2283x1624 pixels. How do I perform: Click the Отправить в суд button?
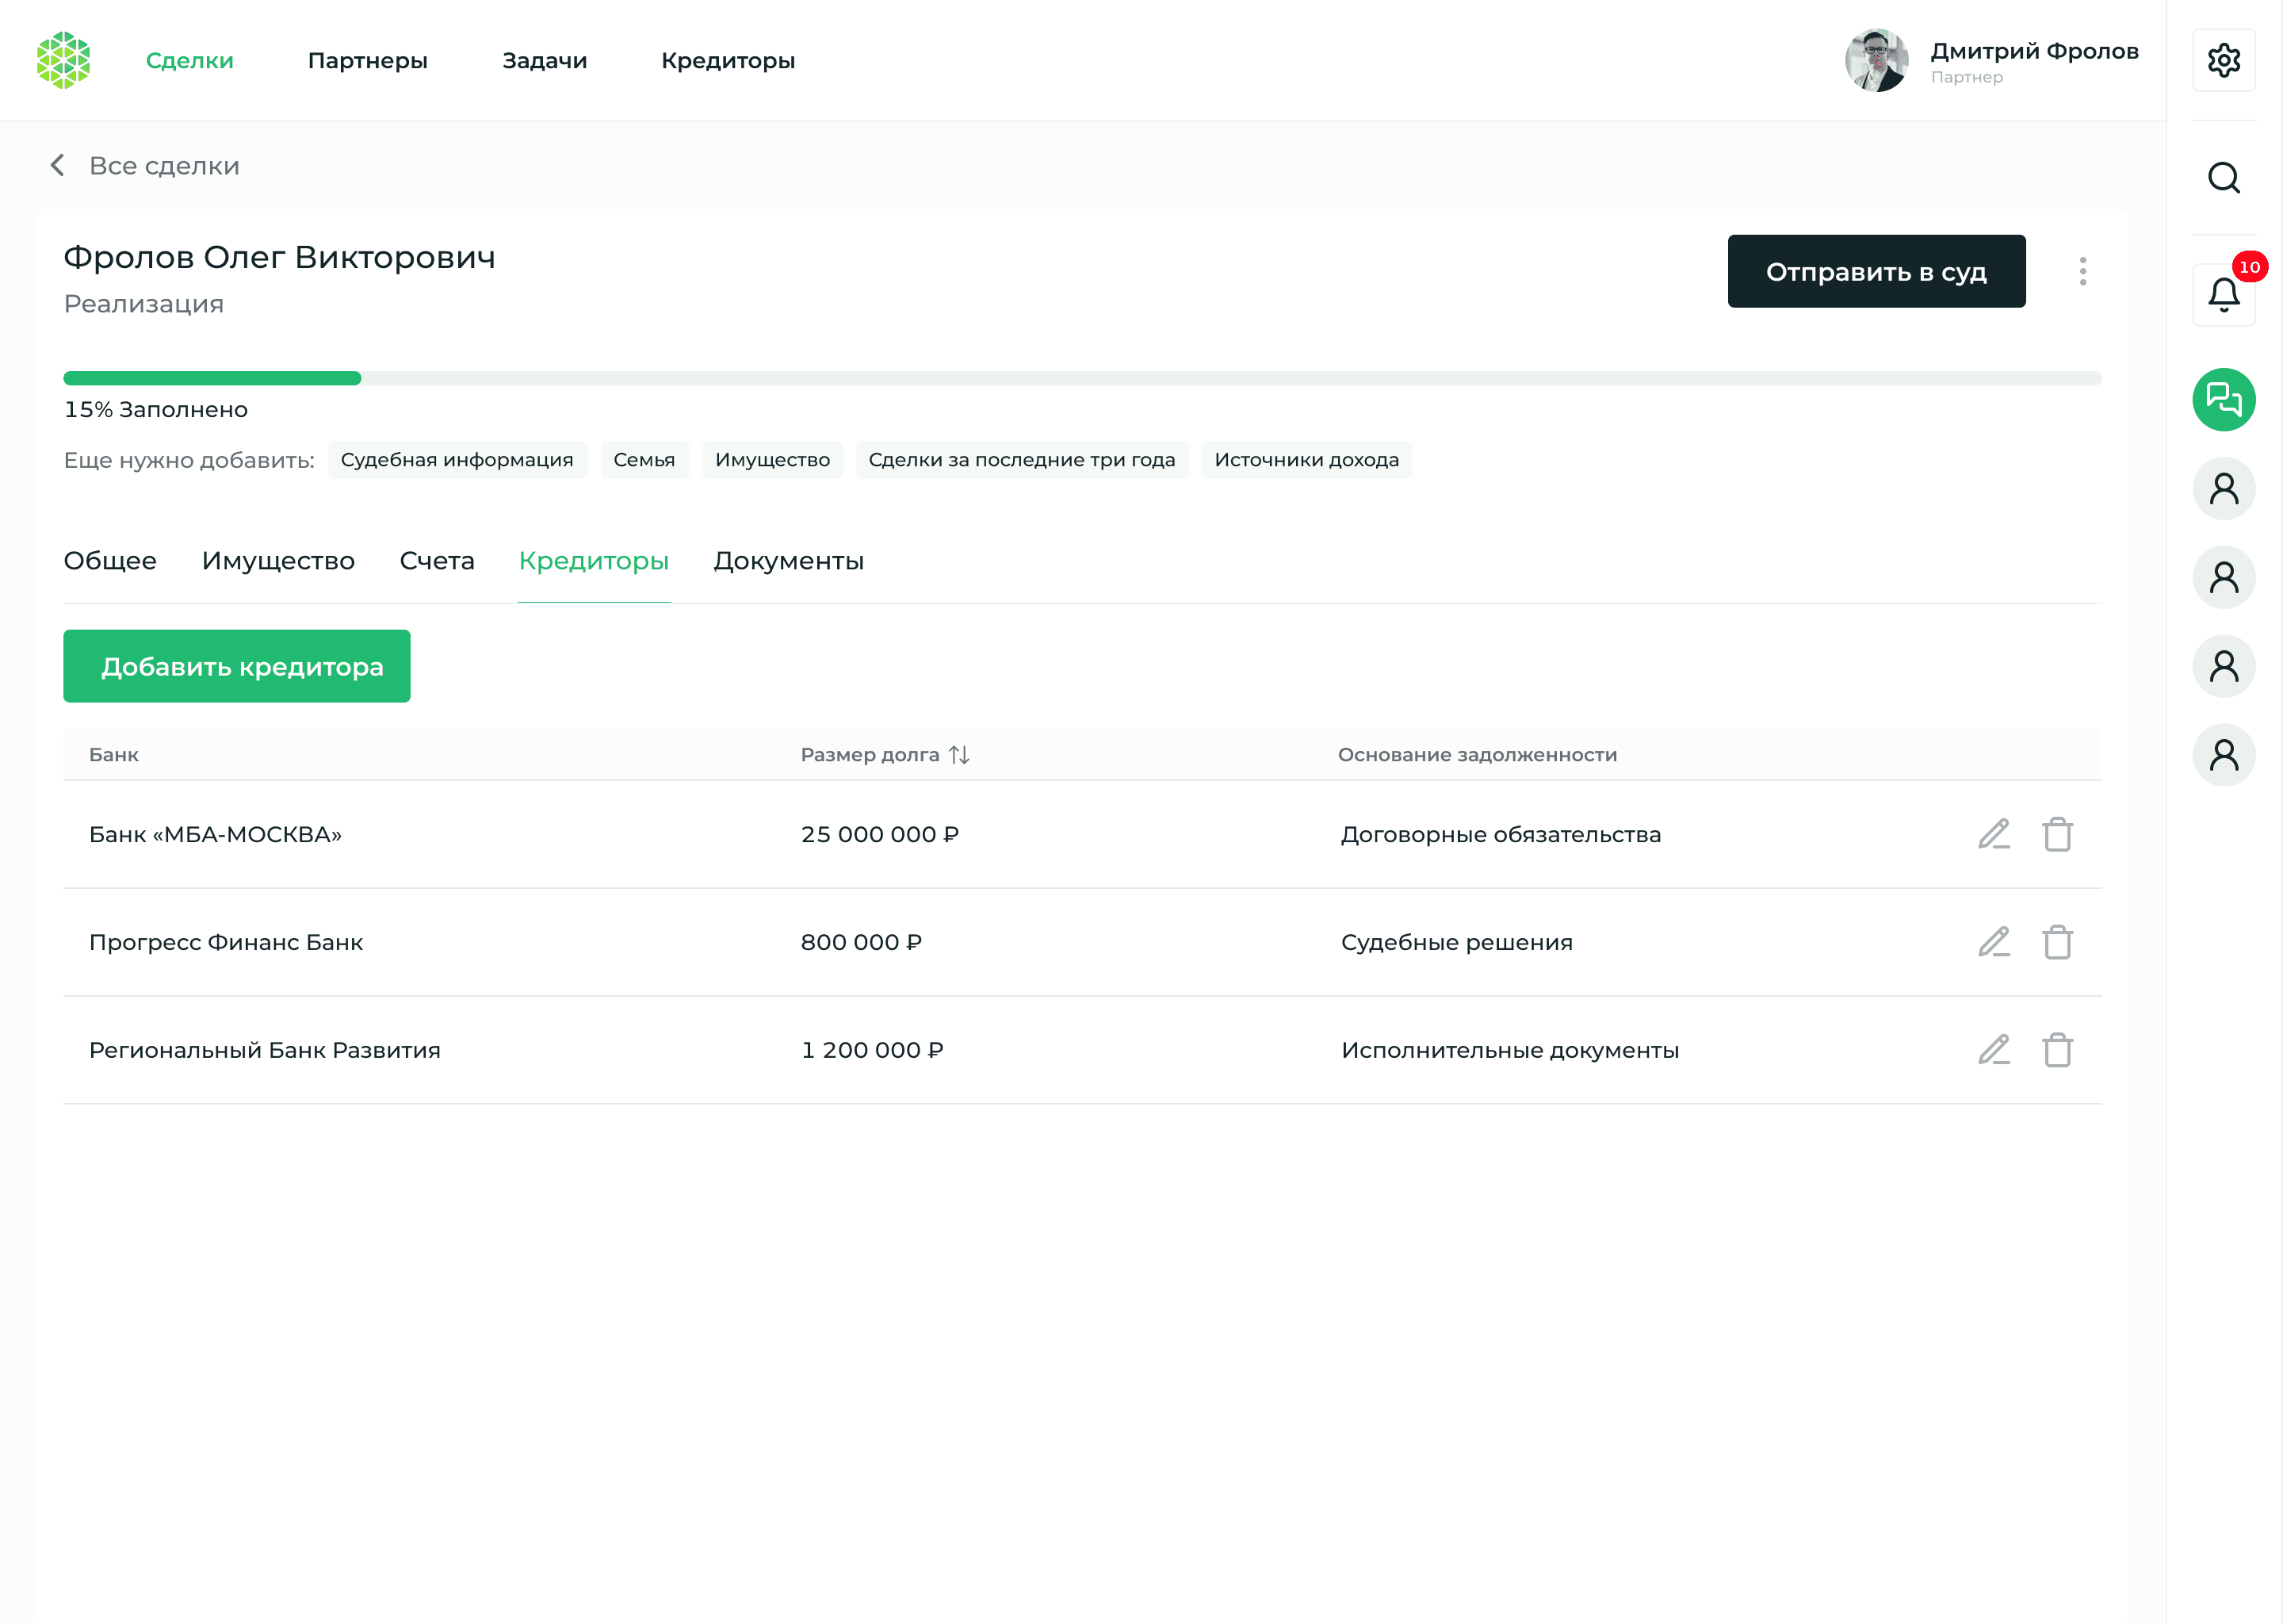[x=1876, y=271]
